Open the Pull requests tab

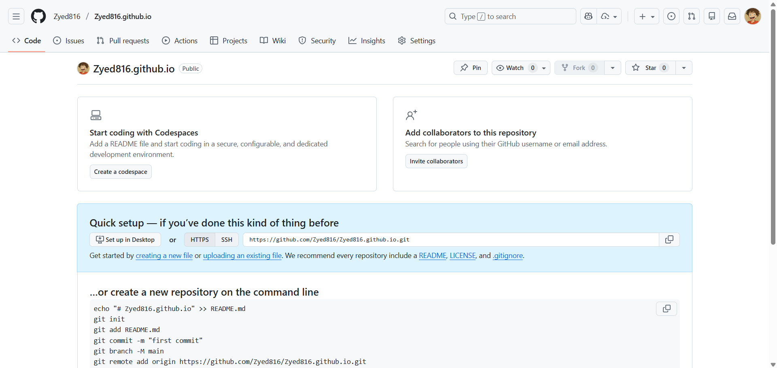click(123, 41)
